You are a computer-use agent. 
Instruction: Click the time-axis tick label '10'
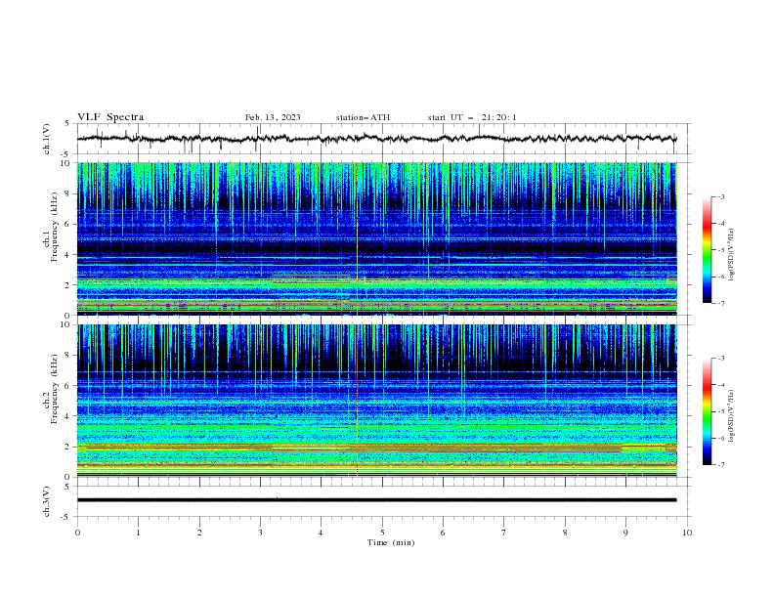[x=687, y=533]
